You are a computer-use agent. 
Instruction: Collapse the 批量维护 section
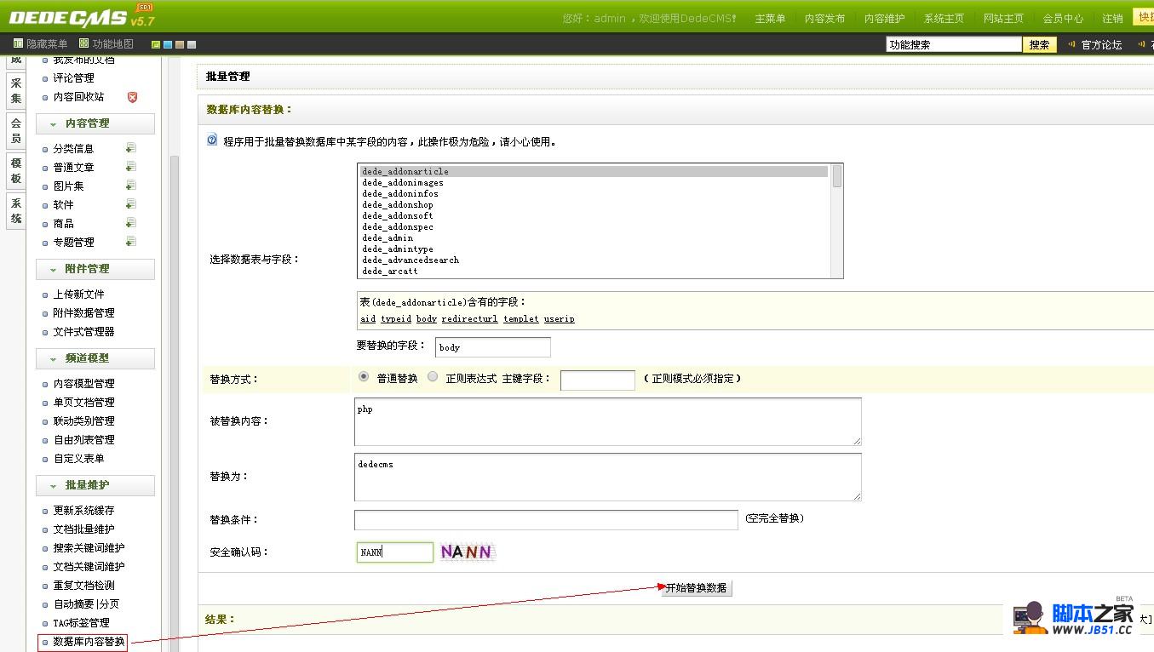(95, 485)
